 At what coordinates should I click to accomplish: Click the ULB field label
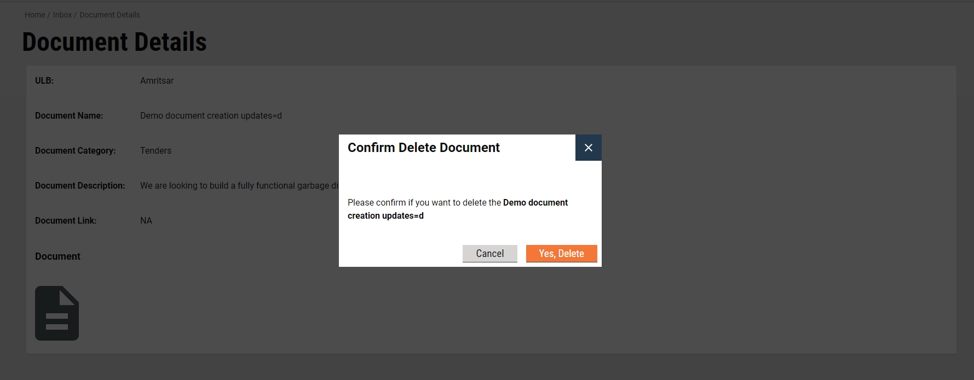44,80
